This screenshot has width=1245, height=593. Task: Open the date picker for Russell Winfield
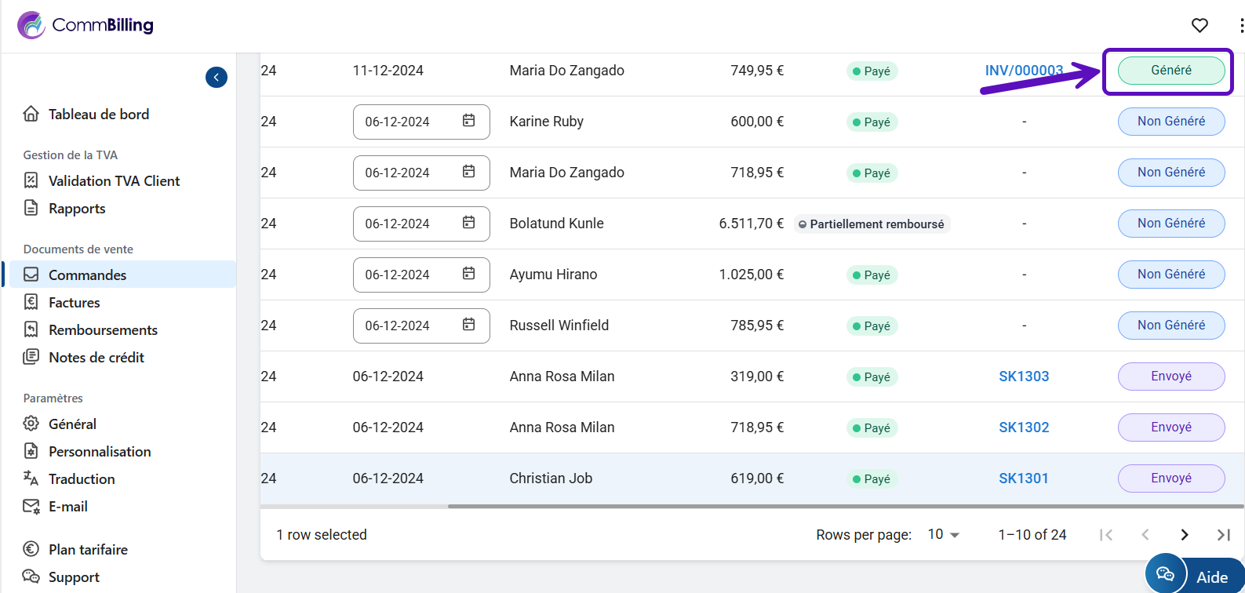(x=468, y=325)
